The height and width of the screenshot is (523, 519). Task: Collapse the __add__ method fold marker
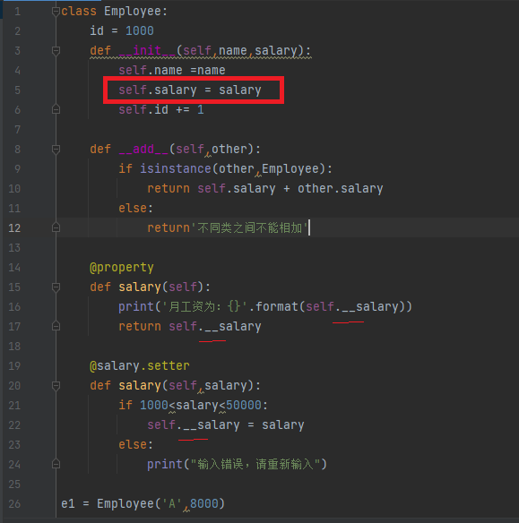click(x=56, y=150)
